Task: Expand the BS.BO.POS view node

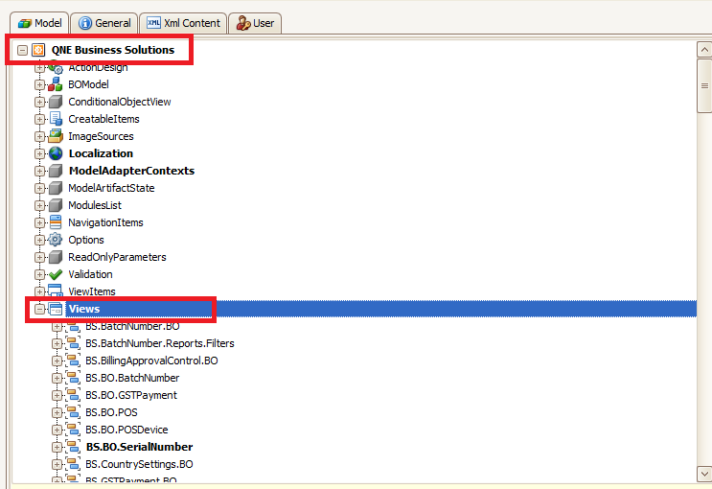Action: [x=57, y=412]
